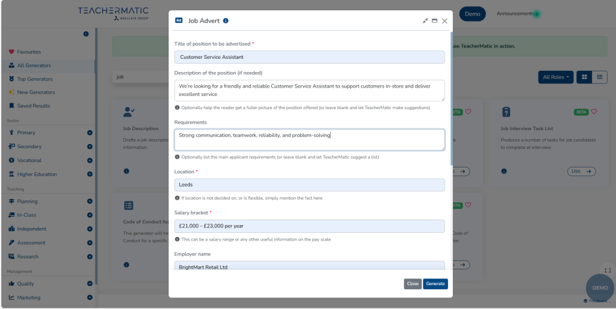Viewport: 616px width, 309px height.
Task: Click the Code of Conduct list icon
Action: click(129, 206)
